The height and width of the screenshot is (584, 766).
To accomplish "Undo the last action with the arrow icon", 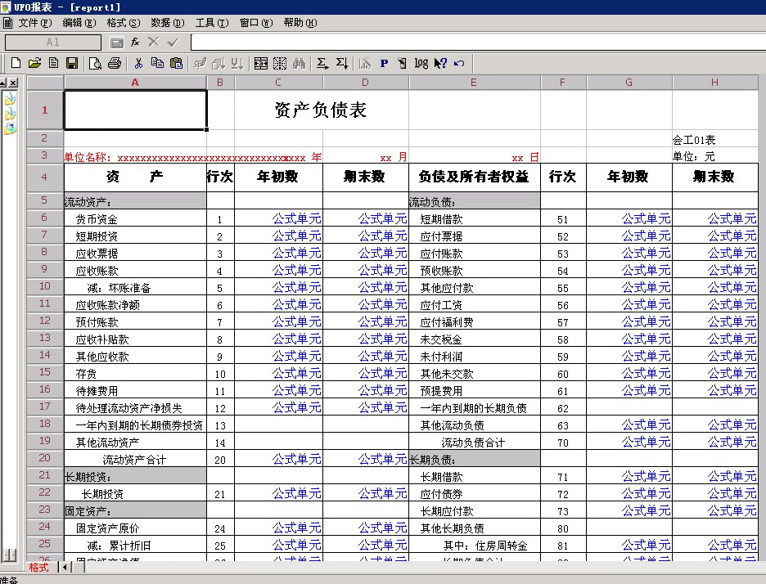I will [x=459, y=63].
